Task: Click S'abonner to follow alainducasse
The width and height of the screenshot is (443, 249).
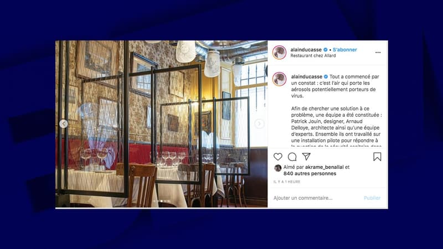Action: 344,50
